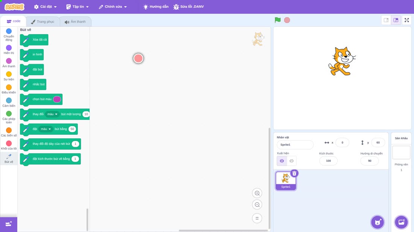Expand màu dropdown in đặt block
The height and width of the screenshot is (232, 414).
coord(46,129)
